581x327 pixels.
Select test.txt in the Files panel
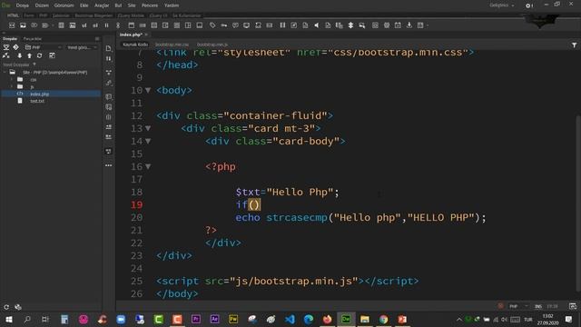point(37,101)
